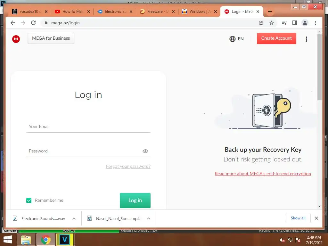Click the taskbar clock showing 2:49 AM
The width and height of the screenshot is (328, 246).
click(314, 240)
